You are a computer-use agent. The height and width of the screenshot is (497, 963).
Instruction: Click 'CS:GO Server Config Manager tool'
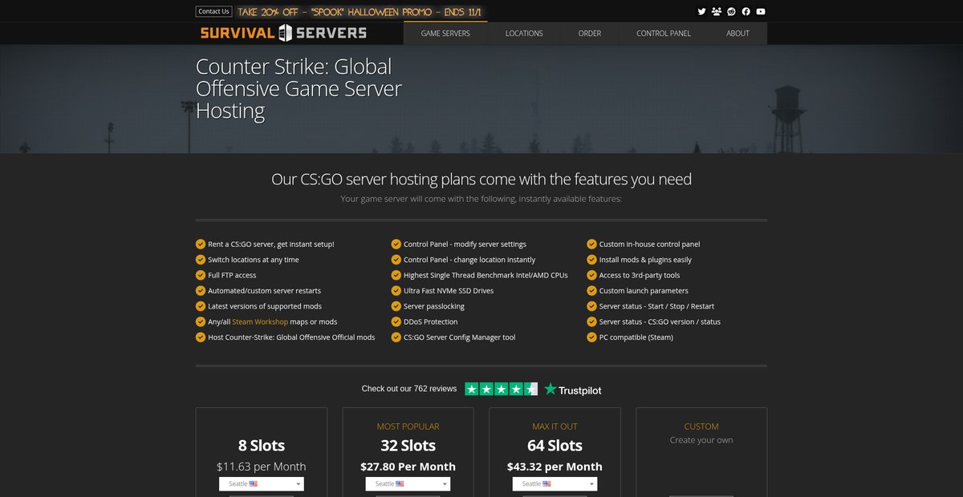click(x=459, y=337)
